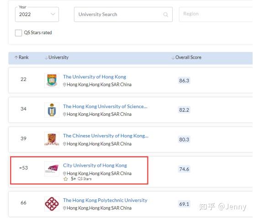The height and width of the screenshot is (218, 253).
Task: Open The Hong Kong Polytechnic University link
Action: point(105,200)
